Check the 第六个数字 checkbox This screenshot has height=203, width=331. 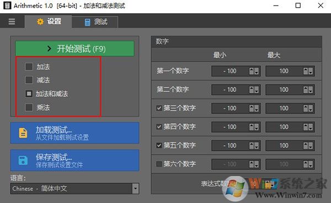(x=159, y=163)
